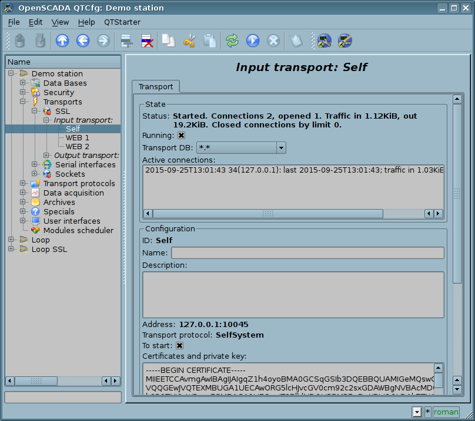Screen dimensions: 475x421
Task: Click the Back arrow toolbar icon
Action: click(x=83, y=41)
